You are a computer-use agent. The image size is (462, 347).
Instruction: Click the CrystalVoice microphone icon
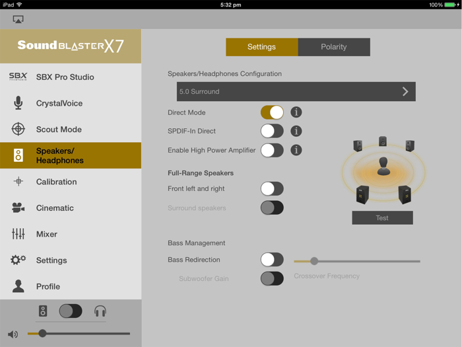(18, 103)
